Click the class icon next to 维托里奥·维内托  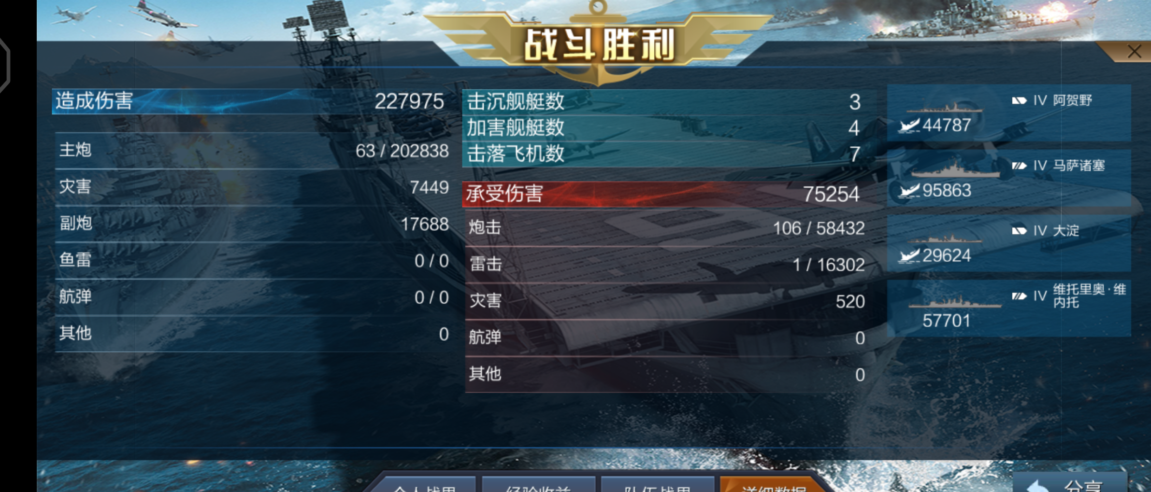click(1019, 296)
